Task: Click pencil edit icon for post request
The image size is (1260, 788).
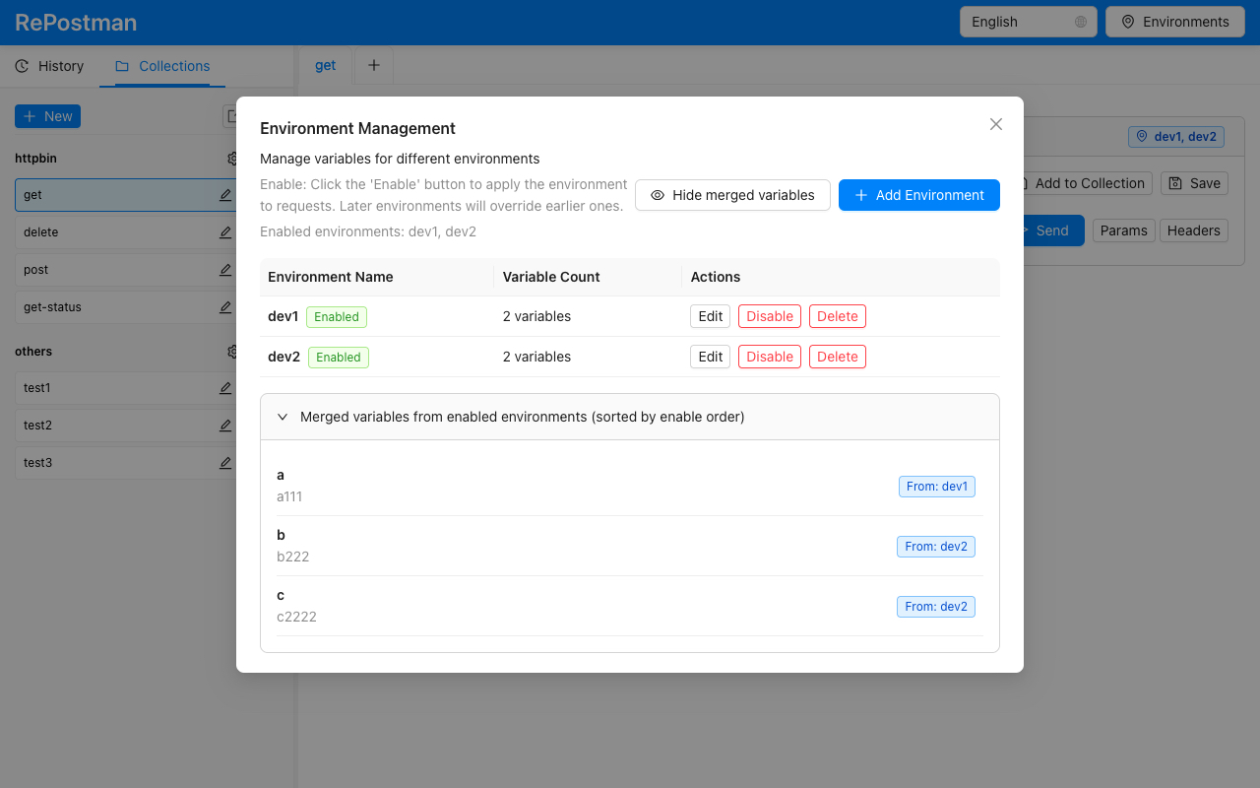Action: (x=225, y=270)
